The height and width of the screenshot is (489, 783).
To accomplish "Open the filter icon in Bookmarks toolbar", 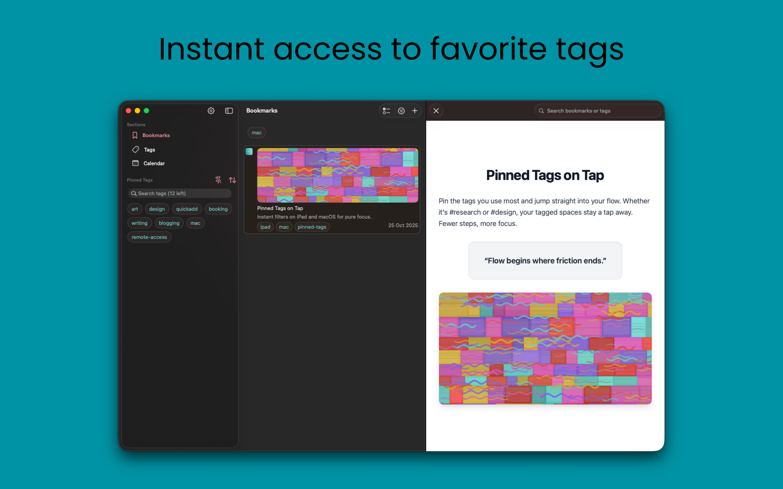I will pyautogui.click(x=401, y=111).
